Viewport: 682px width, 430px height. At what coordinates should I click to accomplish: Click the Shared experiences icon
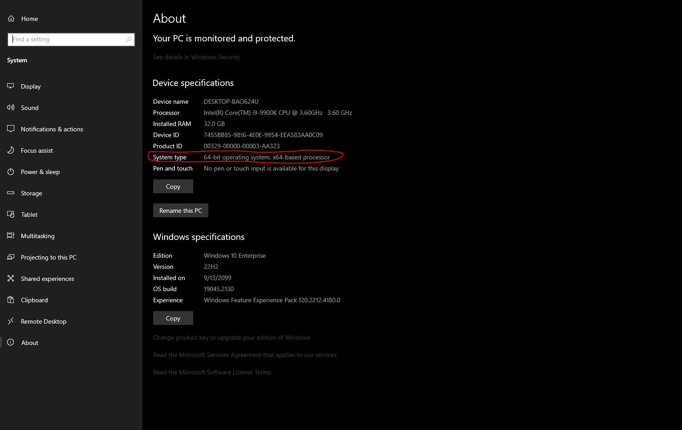click(11, 279)
